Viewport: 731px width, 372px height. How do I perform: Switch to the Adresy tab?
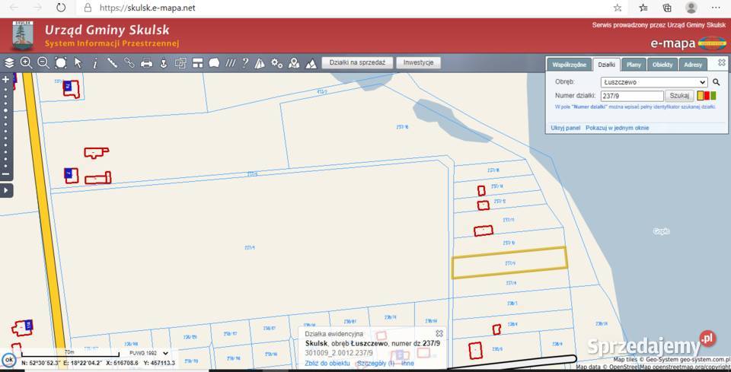click(692, 65)
